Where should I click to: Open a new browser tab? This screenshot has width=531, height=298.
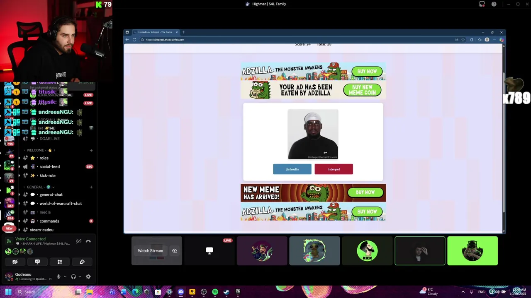pos(183,32)
